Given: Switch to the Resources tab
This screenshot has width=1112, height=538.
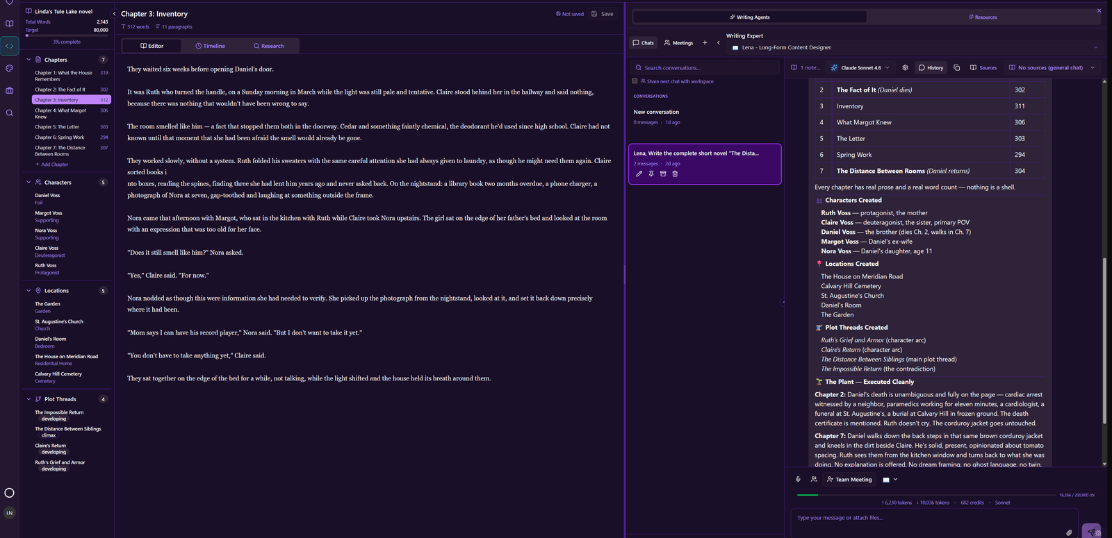Looking at the screenshot, I should [983, 17].
